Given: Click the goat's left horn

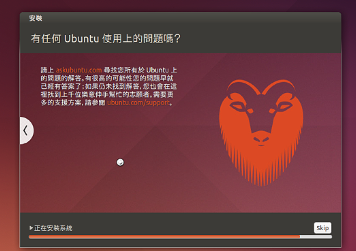Looking at the screenshot, I should pos(243,86).
